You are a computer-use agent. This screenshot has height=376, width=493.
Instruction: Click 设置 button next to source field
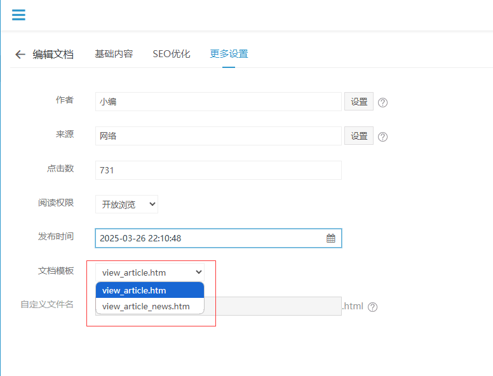click(x=359, y=135)
